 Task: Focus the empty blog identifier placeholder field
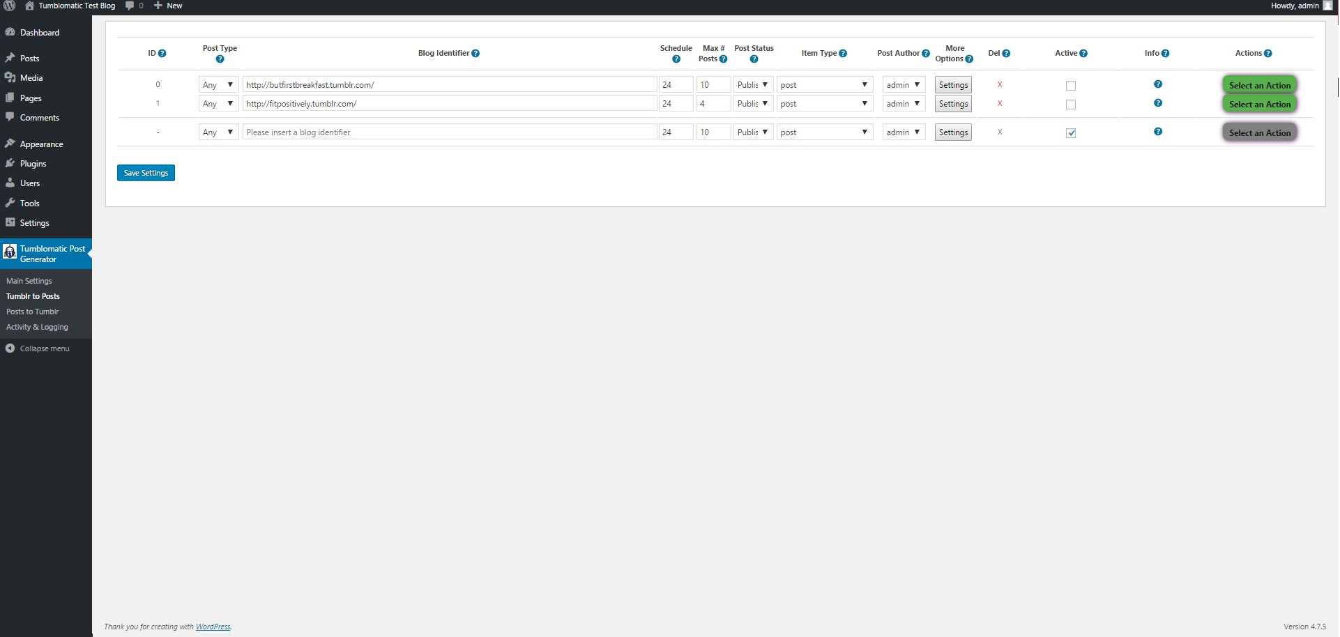tap(450, 132)
